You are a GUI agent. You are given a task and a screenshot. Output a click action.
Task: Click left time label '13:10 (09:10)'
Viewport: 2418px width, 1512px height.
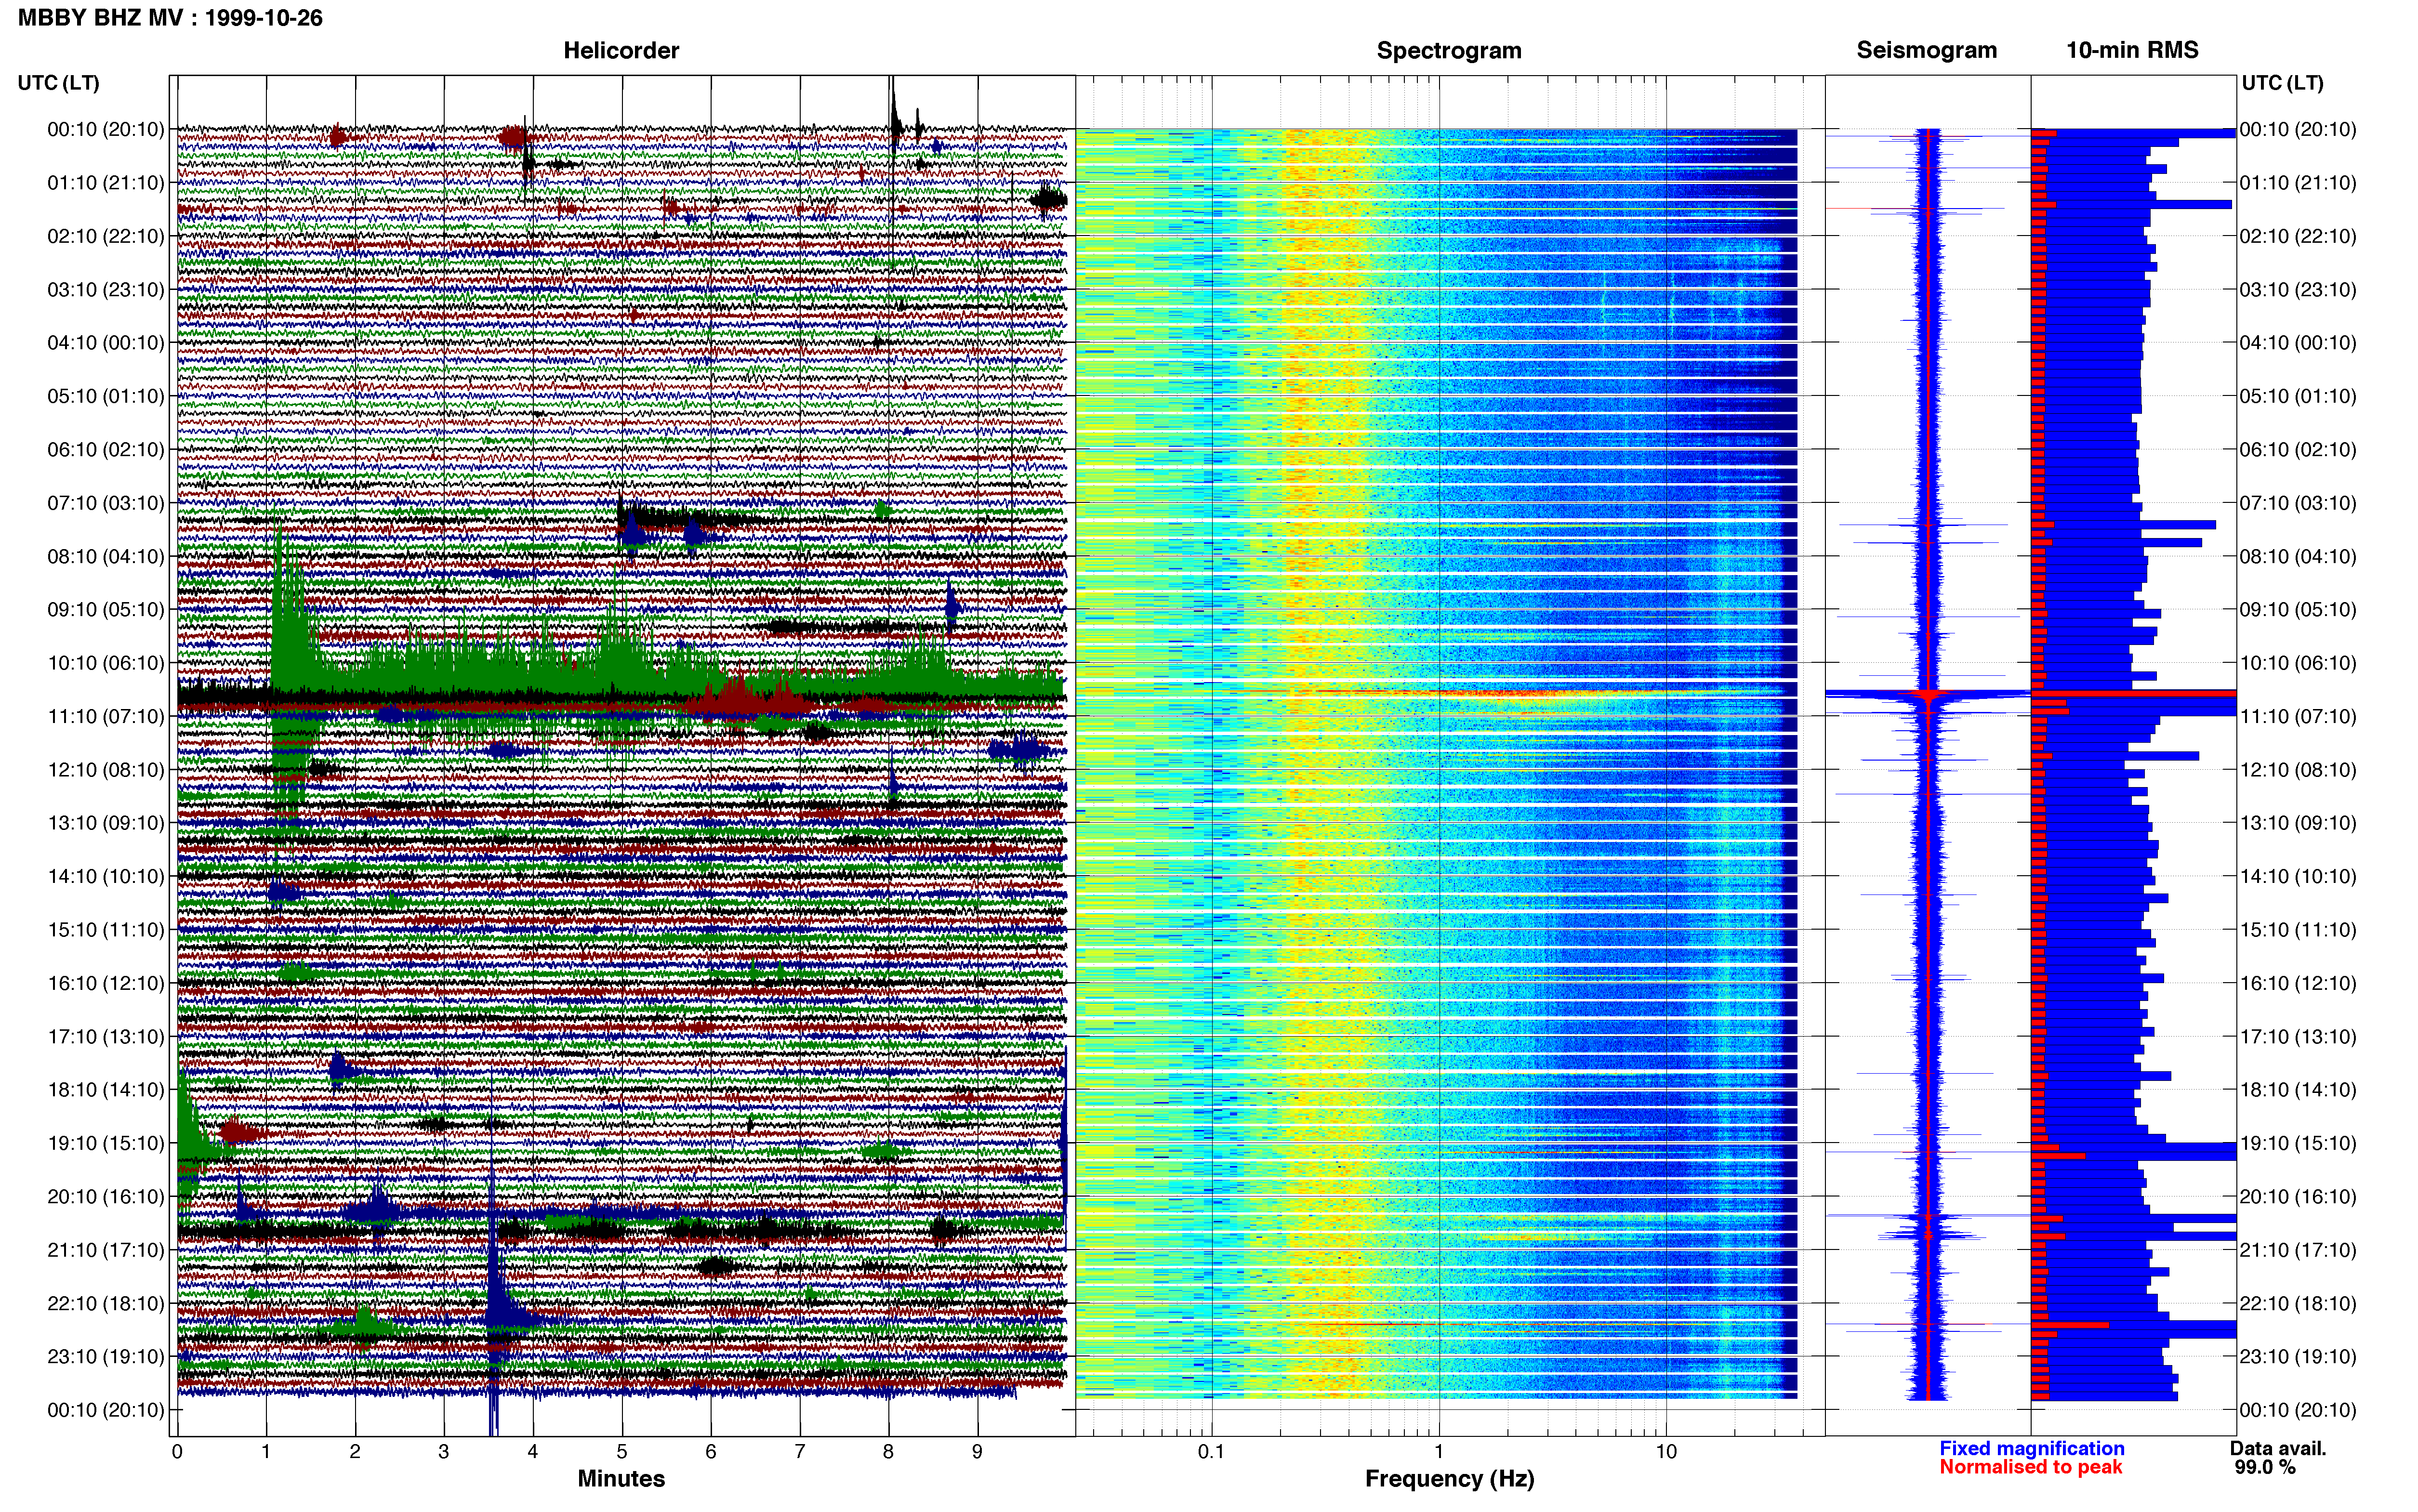click(106, 822)
